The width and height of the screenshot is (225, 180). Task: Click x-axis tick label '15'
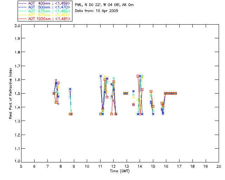point(153,166)
